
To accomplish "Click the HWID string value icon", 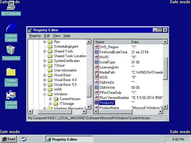I will click(97, 57).
